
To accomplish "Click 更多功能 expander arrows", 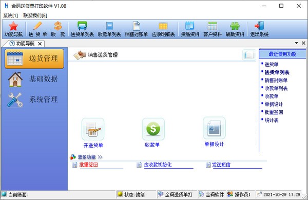I will (x=100, y=157).
